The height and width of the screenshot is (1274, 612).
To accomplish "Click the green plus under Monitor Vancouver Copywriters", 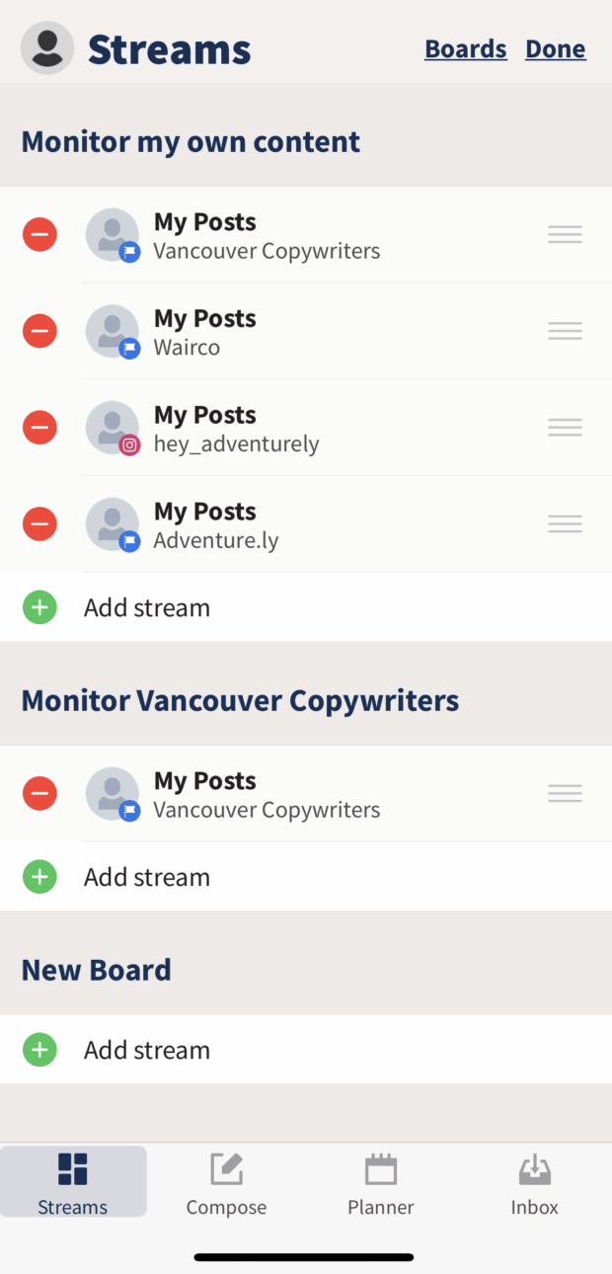I will 39,876.
